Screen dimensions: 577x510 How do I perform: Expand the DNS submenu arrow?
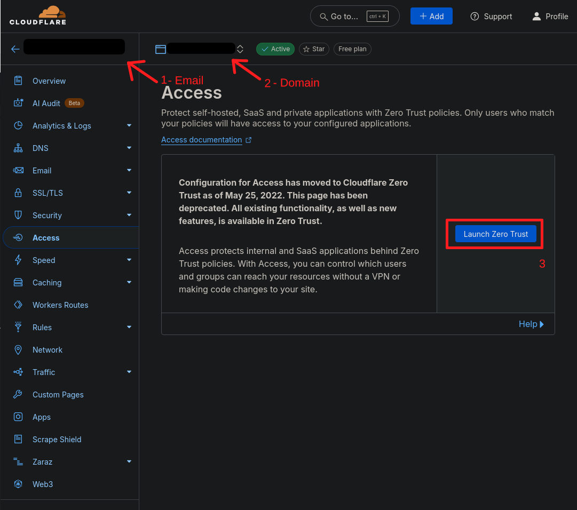(x=129, y=148)
